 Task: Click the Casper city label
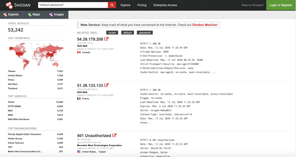pyautogui.click(x=102, y=152)
